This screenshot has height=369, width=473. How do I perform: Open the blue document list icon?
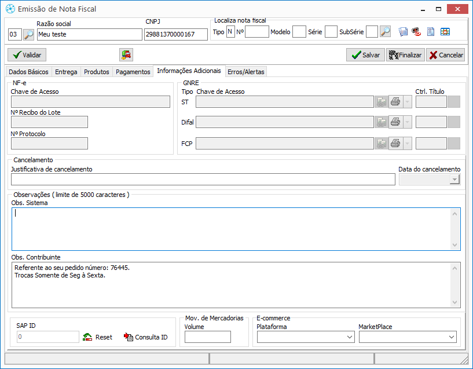coord(403,32)
